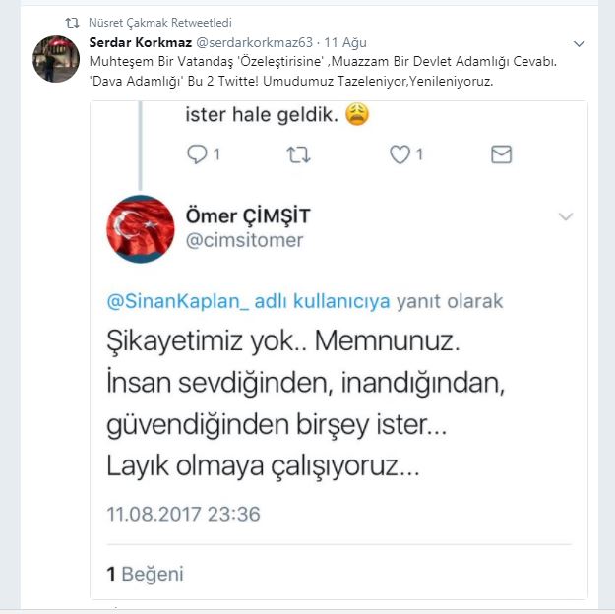615x614 pixels.
Task: Click the @serdarkorkmaz63 handle
Action: (254, 42)
